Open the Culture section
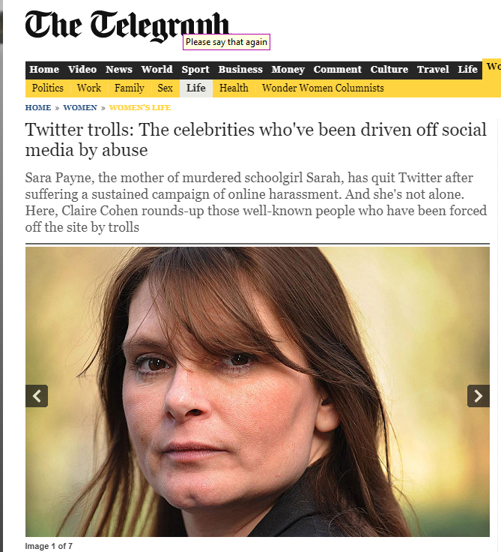 (x=389, y=70)
